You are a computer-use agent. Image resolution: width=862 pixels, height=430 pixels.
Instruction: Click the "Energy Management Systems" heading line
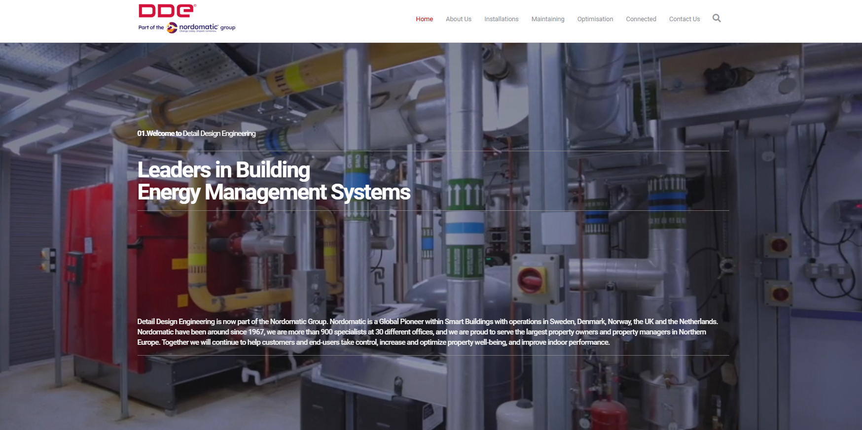274,192
